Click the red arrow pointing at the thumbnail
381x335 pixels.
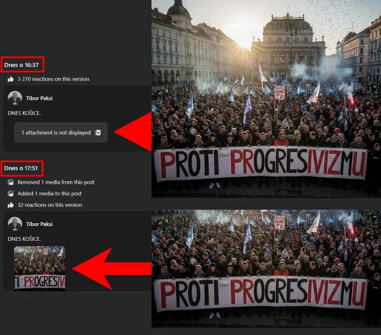[x=112, y=269]
